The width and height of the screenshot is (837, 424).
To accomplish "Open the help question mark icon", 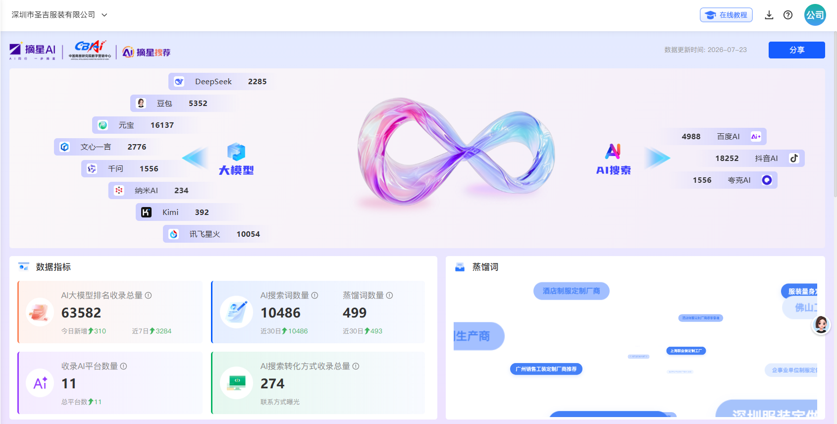I will click(x=788, y=15).
